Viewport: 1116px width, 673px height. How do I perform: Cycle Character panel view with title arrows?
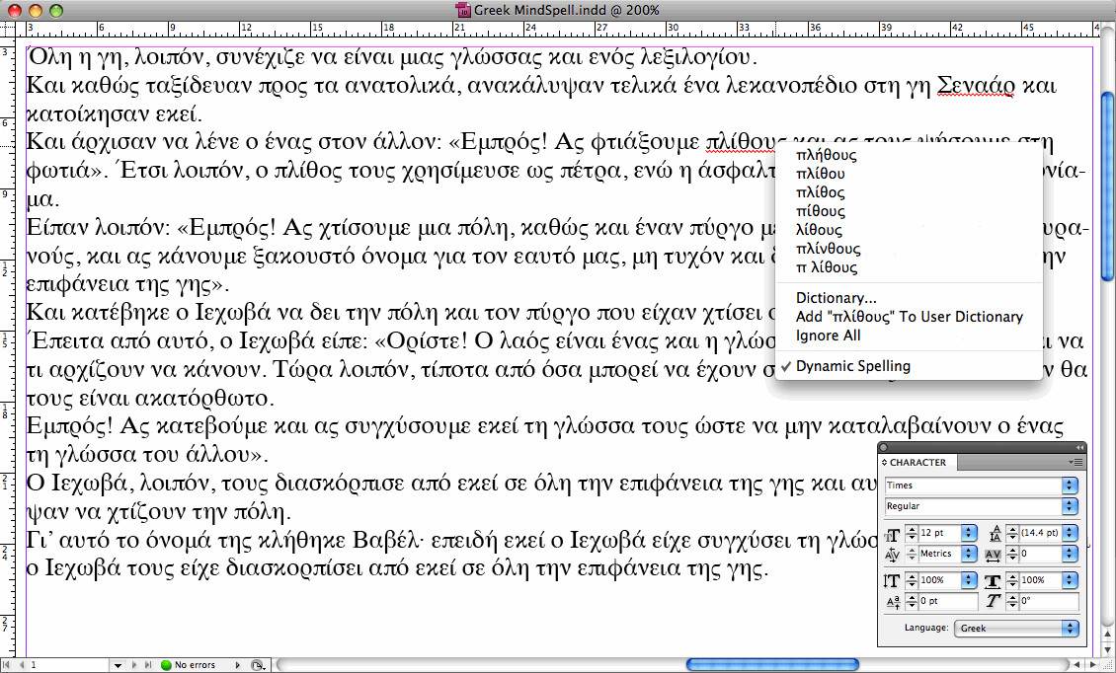click(x=885, y=463)
